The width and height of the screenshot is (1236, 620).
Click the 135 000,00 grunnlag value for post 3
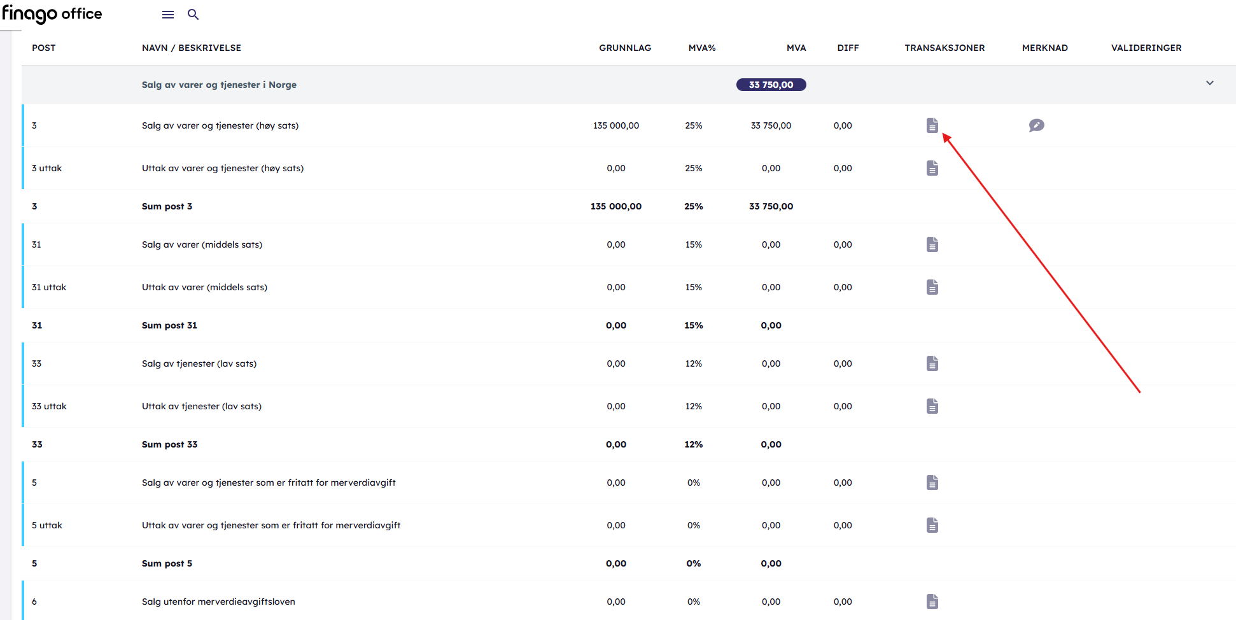click(615, 125)
